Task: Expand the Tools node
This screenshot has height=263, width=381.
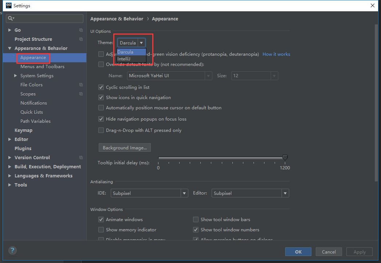Action: click(x=10, y=185)
